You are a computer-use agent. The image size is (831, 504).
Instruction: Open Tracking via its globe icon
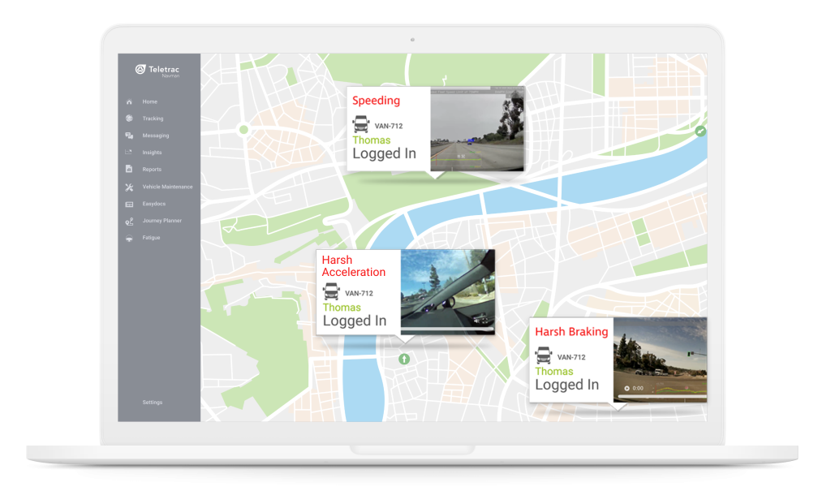coord(129,119)
